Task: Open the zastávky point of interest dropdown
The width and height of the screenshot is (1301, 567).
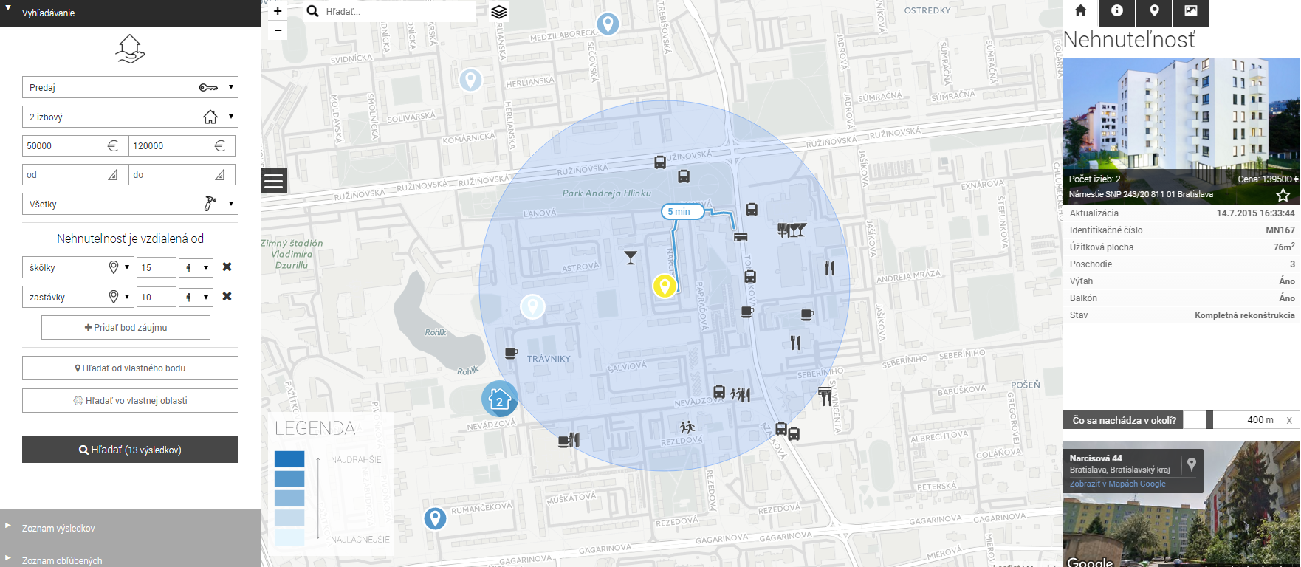Action: 78,297
